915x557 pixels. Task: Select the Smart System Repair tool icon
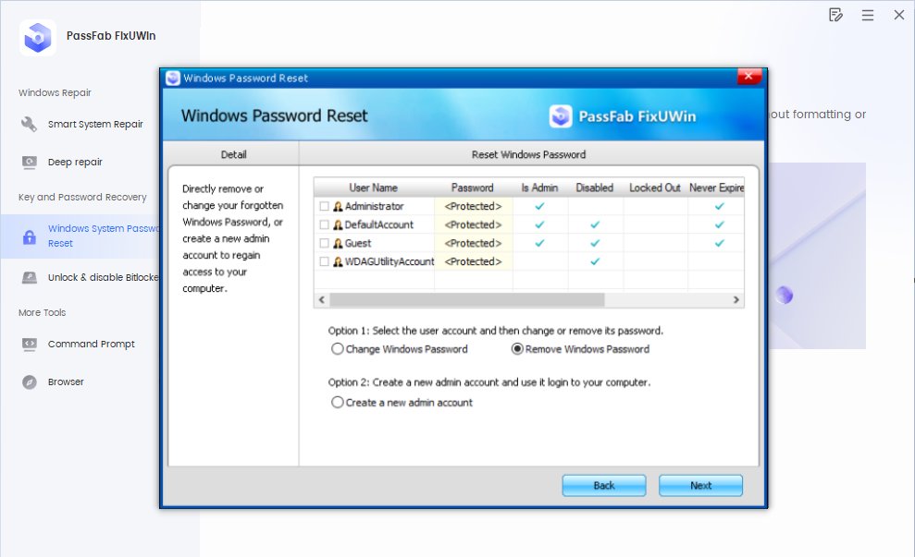tap(31, 123)
